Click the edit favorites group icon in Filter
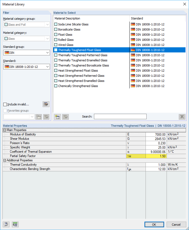Viewport: 189px width, 230px height. pyautogui.click(x=46, y=117)
